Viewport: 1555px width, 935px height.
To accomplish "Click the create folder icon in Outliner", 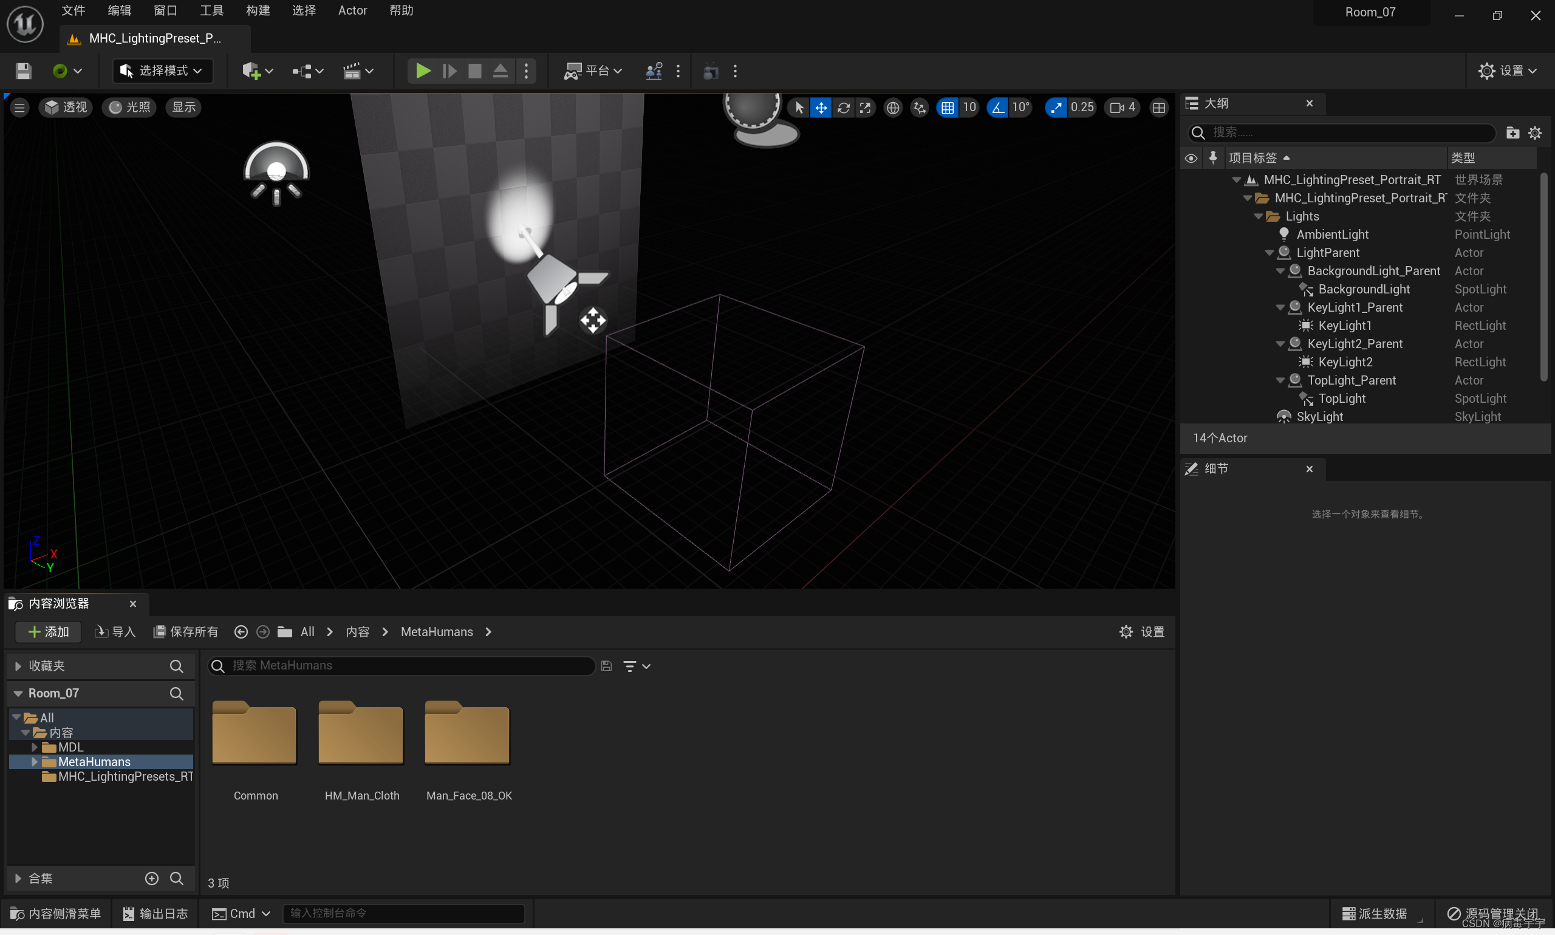I will (x=1512, y=132).
